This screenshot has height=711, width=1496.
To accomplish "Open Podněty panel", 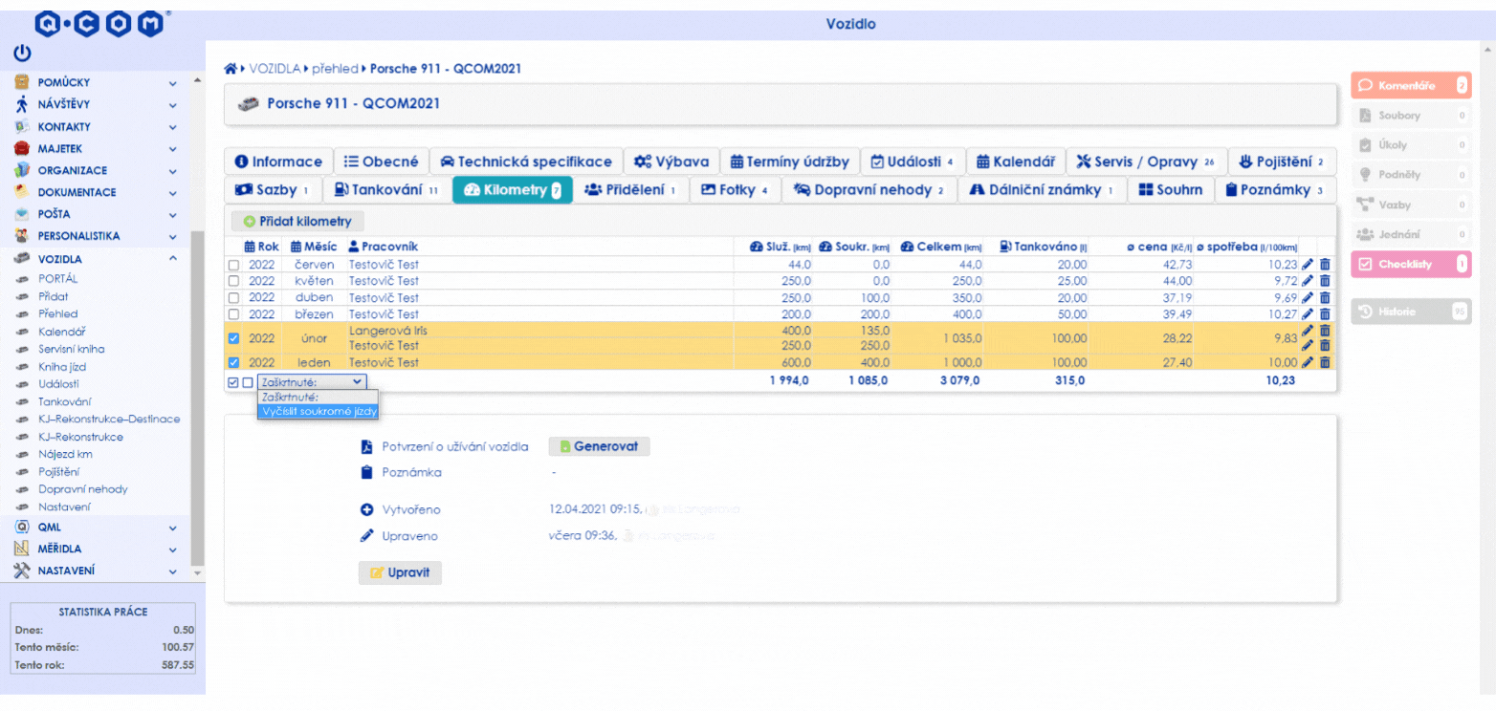I will 1411,175.
